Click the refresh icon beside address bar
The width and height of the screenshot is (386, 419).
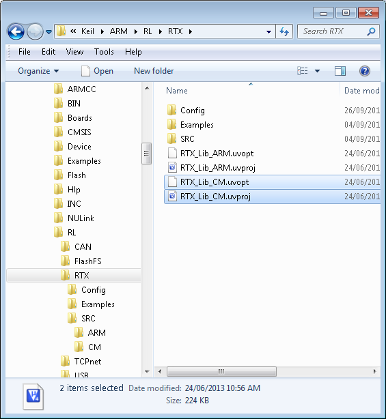point(284,31)
